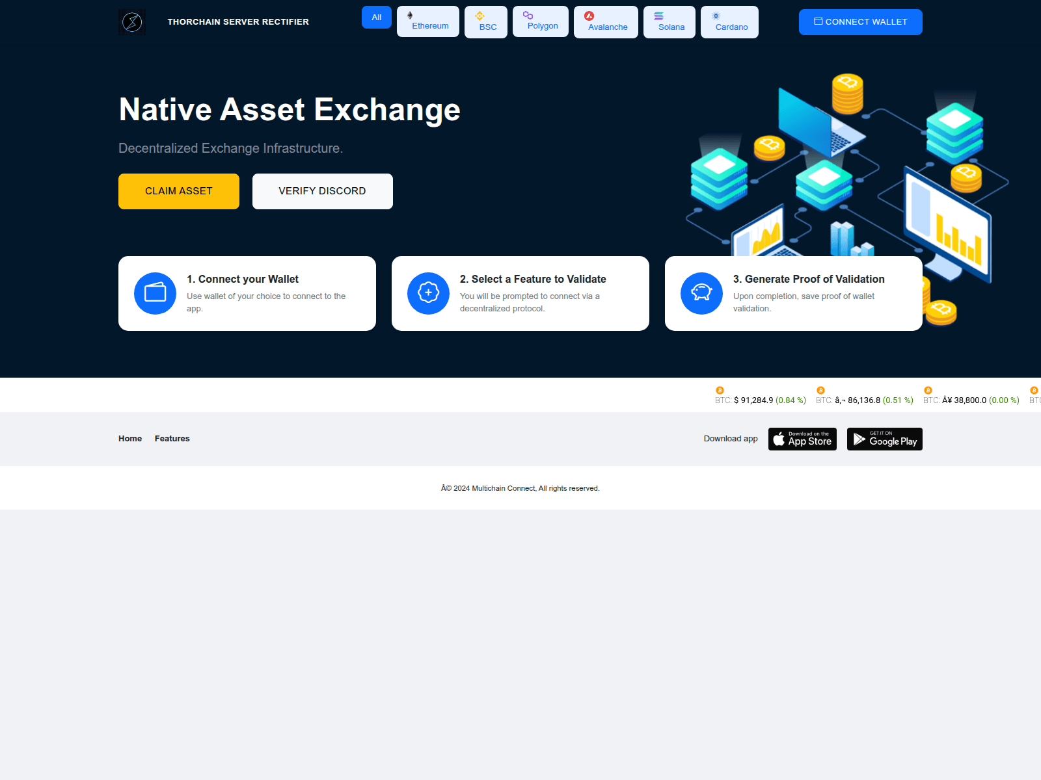1041x780 pixels.
Task: Download app from the App Store badge
Action: click(802, 439)
